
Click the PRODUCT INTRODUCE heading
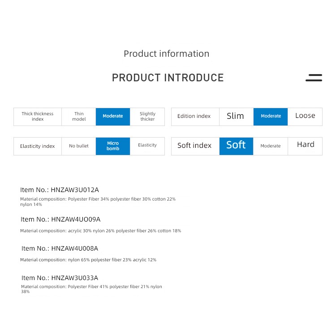168,78
